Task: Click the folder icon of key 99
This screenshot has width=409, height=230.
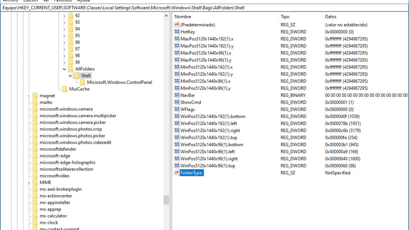Action: click(x=71, y=62)
